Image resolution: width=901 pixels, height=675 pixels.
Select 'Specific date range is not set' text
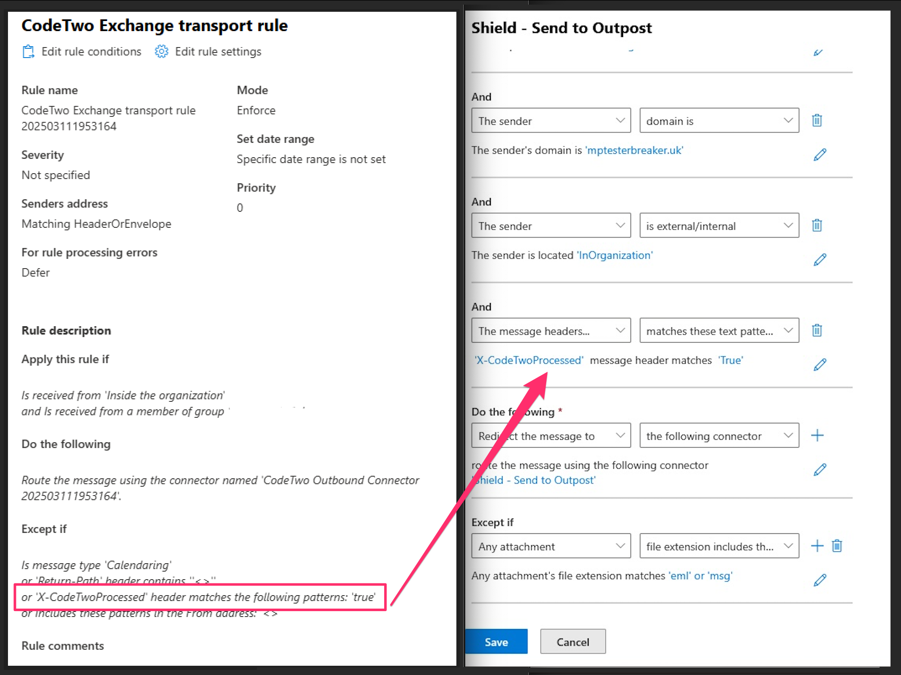coord(311,159)
